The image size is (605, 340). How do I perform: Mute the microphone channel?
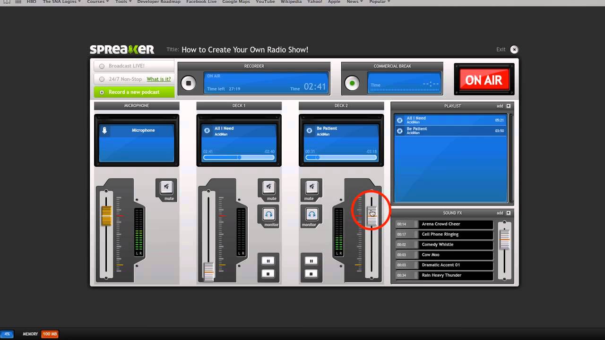(x=166, y=187)
